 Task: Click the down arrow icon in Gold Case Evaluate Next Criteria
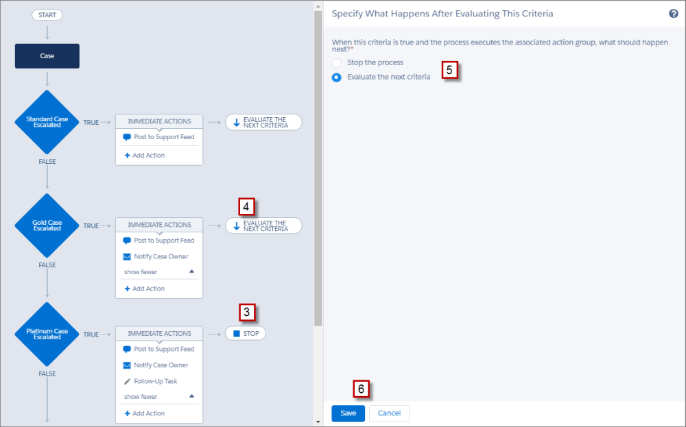[x=237, y=226]
